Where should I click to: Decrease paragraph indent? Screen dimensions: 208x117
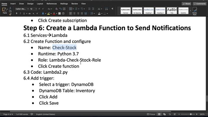point(89,9)
